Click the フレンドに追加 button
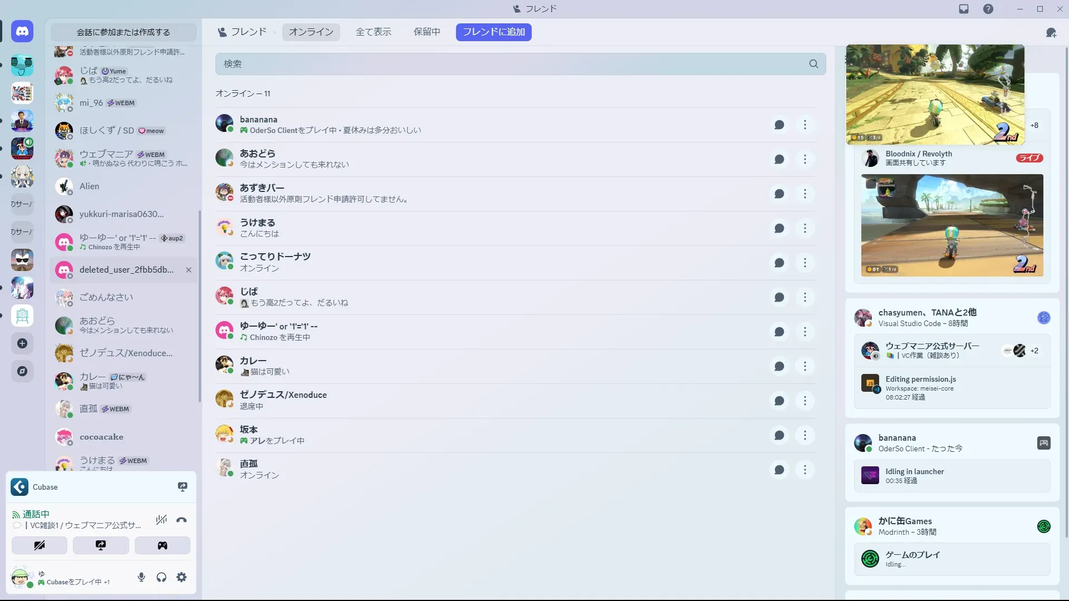Screen dimensions: 1069x601 point(493,32)
